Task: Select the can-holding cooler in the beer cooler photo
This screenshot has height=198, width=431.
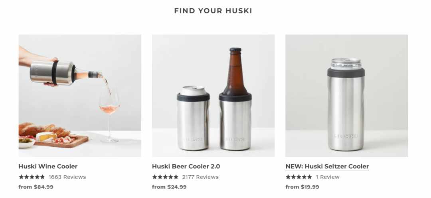Action: (193, 118)
